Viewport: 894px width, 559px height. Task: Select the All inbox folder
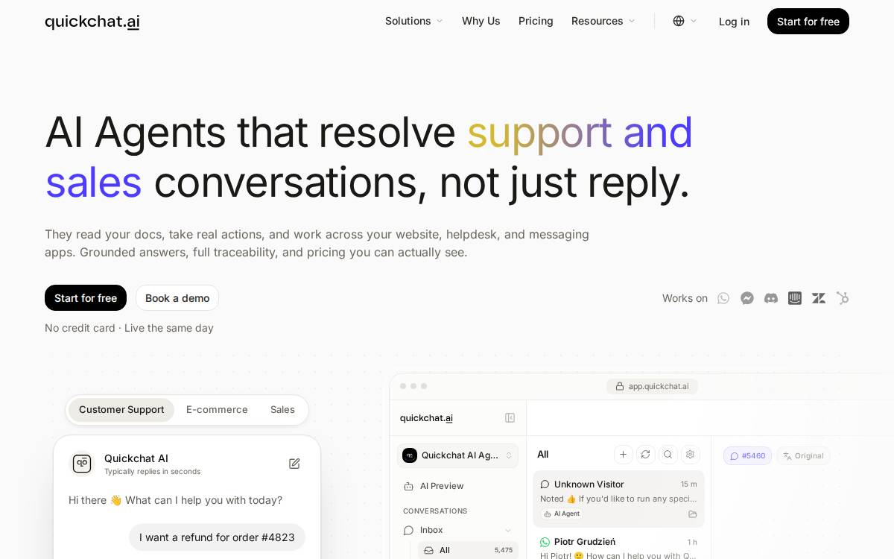[x=468, y=550]
